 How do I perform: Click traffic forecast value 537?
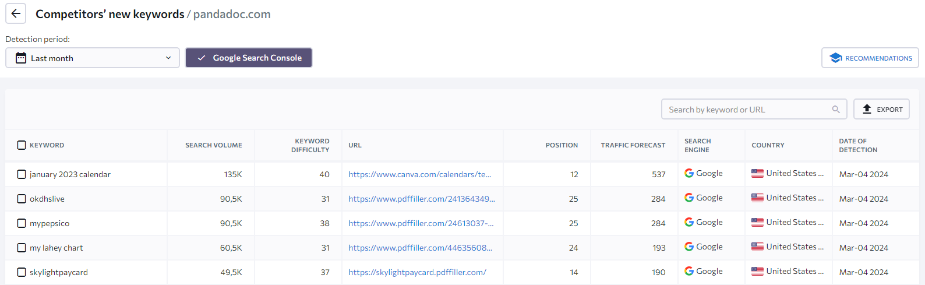click(659, 174)
